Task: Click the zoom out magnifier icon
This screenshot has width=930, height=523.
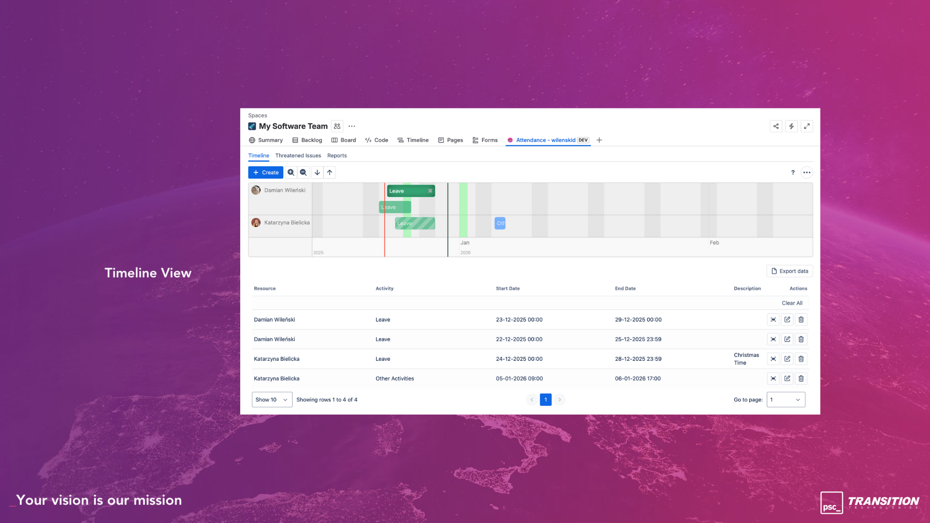Action: point(303,172)
